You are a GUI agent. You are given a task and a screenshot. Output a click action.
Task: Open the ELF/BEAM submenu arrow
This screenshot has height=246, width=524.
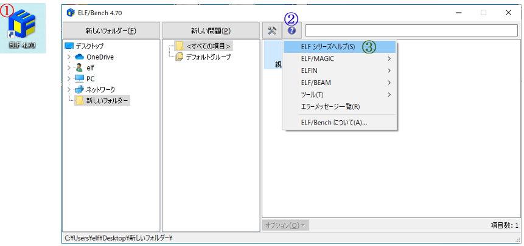coord(390,83)
